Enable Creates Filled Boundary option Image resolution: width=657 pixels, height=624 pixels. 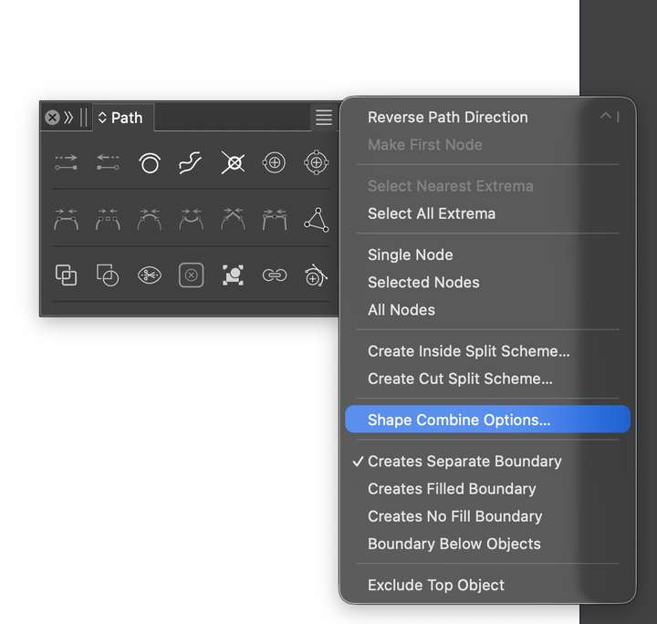point(452,489)
